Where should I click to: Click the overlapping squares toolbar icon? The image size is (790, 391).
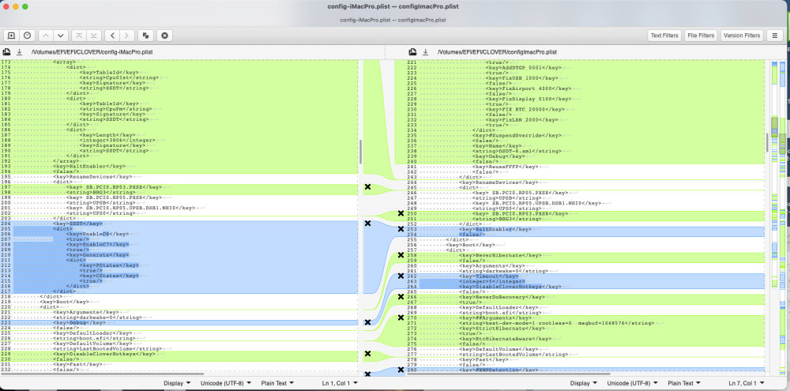145,36
